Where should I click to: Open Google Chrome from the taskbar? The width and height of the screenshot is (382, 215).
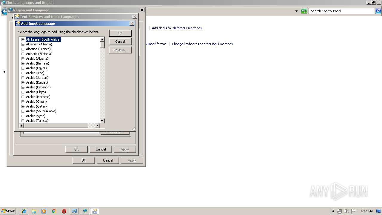click(54, 211)
